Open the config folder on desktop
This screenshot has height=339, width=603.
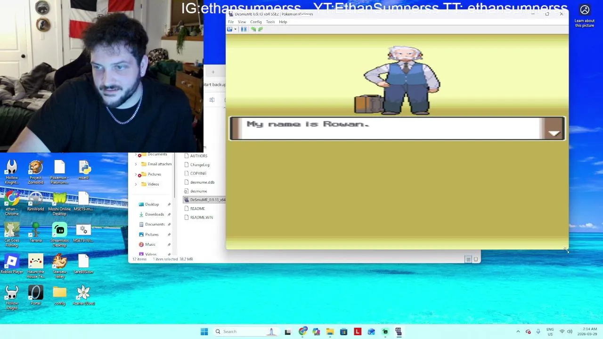point(59,296)
